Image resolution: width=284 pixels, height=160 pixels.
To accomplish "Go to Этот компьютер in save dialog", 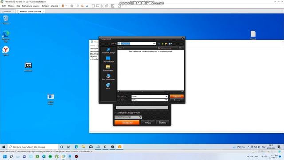I will coord(108,77).
